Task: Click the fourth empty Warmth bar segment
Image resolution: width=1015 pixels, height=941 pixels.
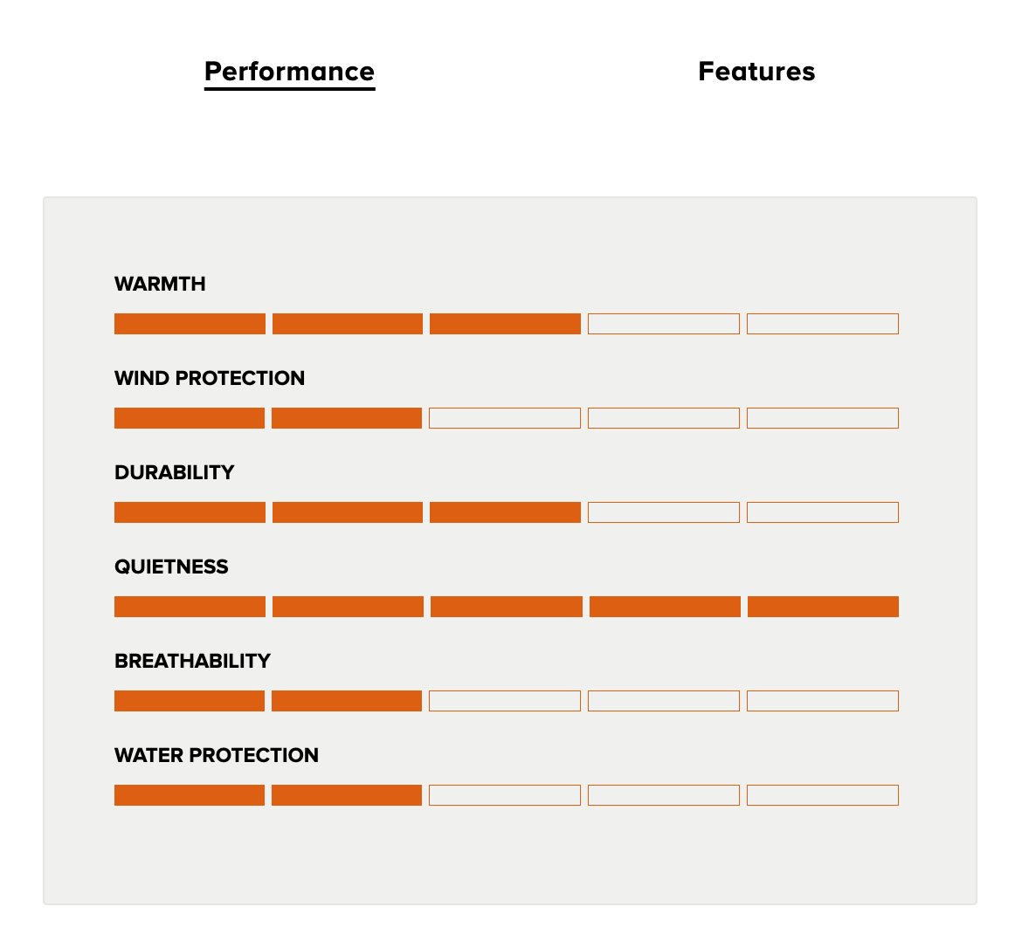Action: pyautogui.click(x=664, y=324)
